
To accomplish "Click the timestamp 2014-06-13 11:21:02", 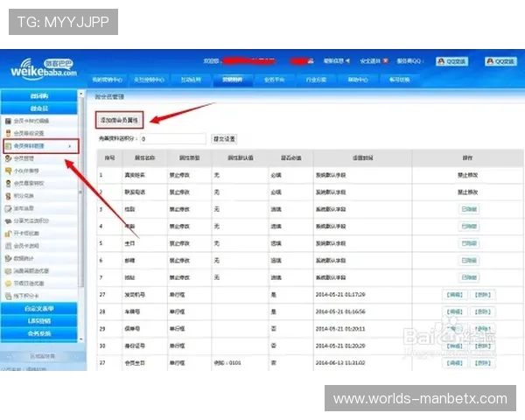I will pyautogui.click(x=340, y=363).
